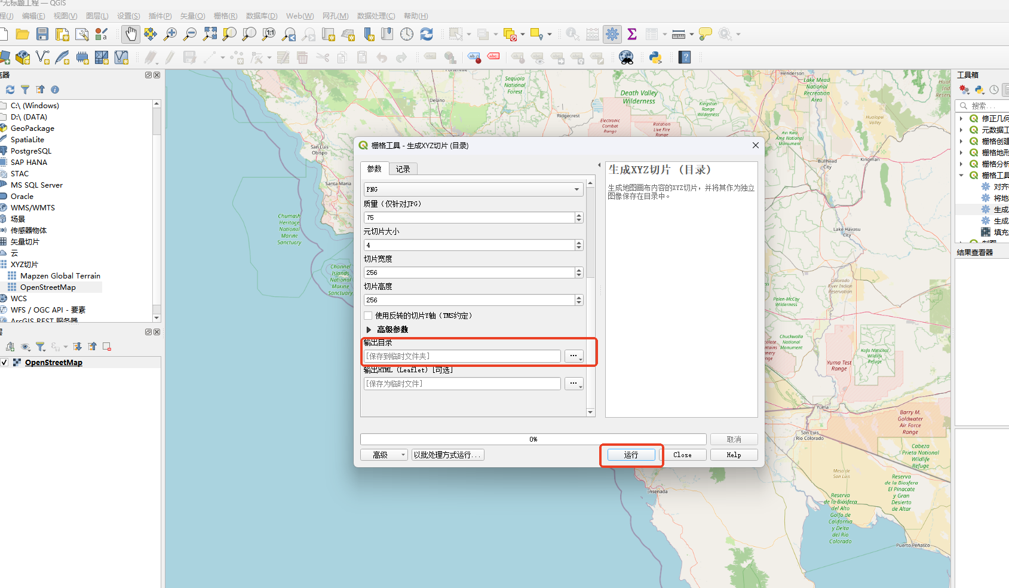
Task: Click the Save Project floppy icon
Action: [42, 34]
